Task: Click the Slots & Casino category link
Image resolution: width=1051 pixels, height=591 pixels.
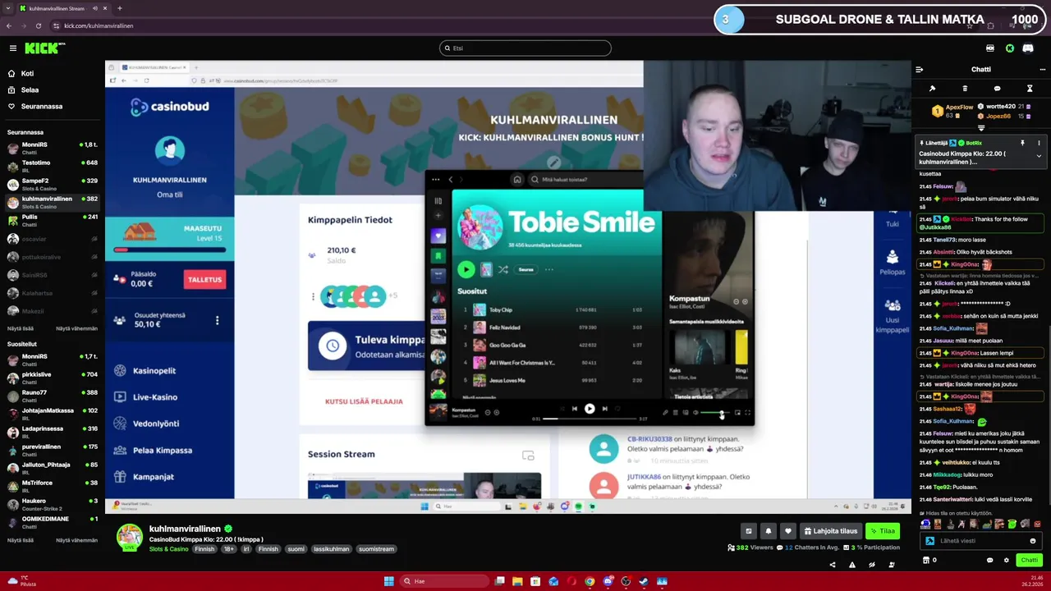Action: 168,549
